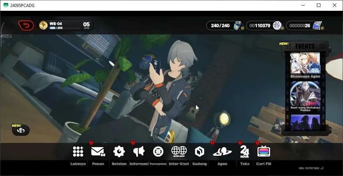Open the Showcase Agen event thumbnail
This screenshot has height=176, width=343.
tap(305, 63)
